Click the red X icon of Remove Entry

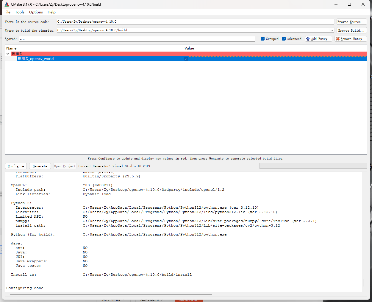pyautogui.click(x=338, y=39)
